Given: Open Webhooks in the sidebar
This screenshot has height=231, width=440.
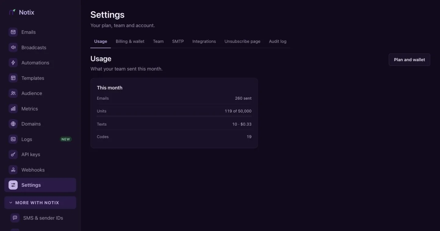Looking at the screenshot, I should pyautogui.click(x=40, y=170).
